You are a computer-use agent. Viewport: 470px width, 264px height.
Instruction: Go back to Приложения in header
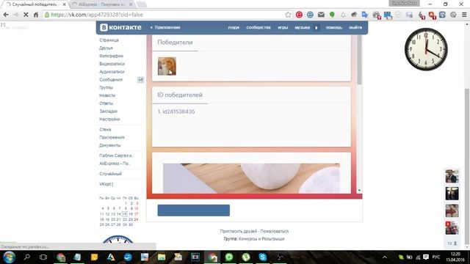pos(165,27)
